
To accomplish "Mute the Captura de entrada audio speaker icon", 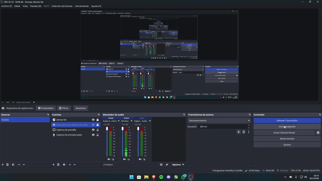I will click(140, 159).
